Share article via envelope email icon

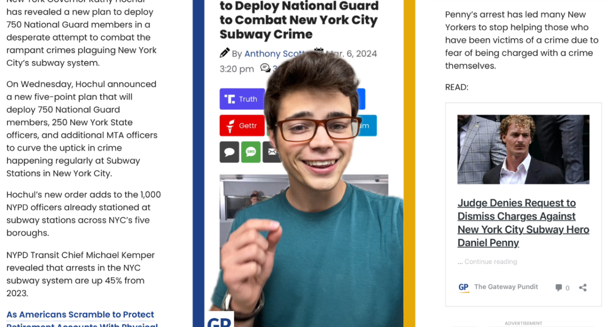[x=271, y=152]
